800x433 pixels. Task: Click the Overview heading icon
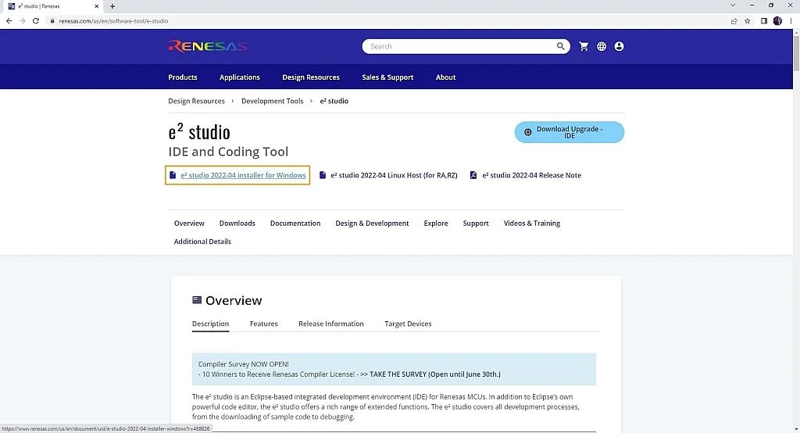tap(196, 299)
